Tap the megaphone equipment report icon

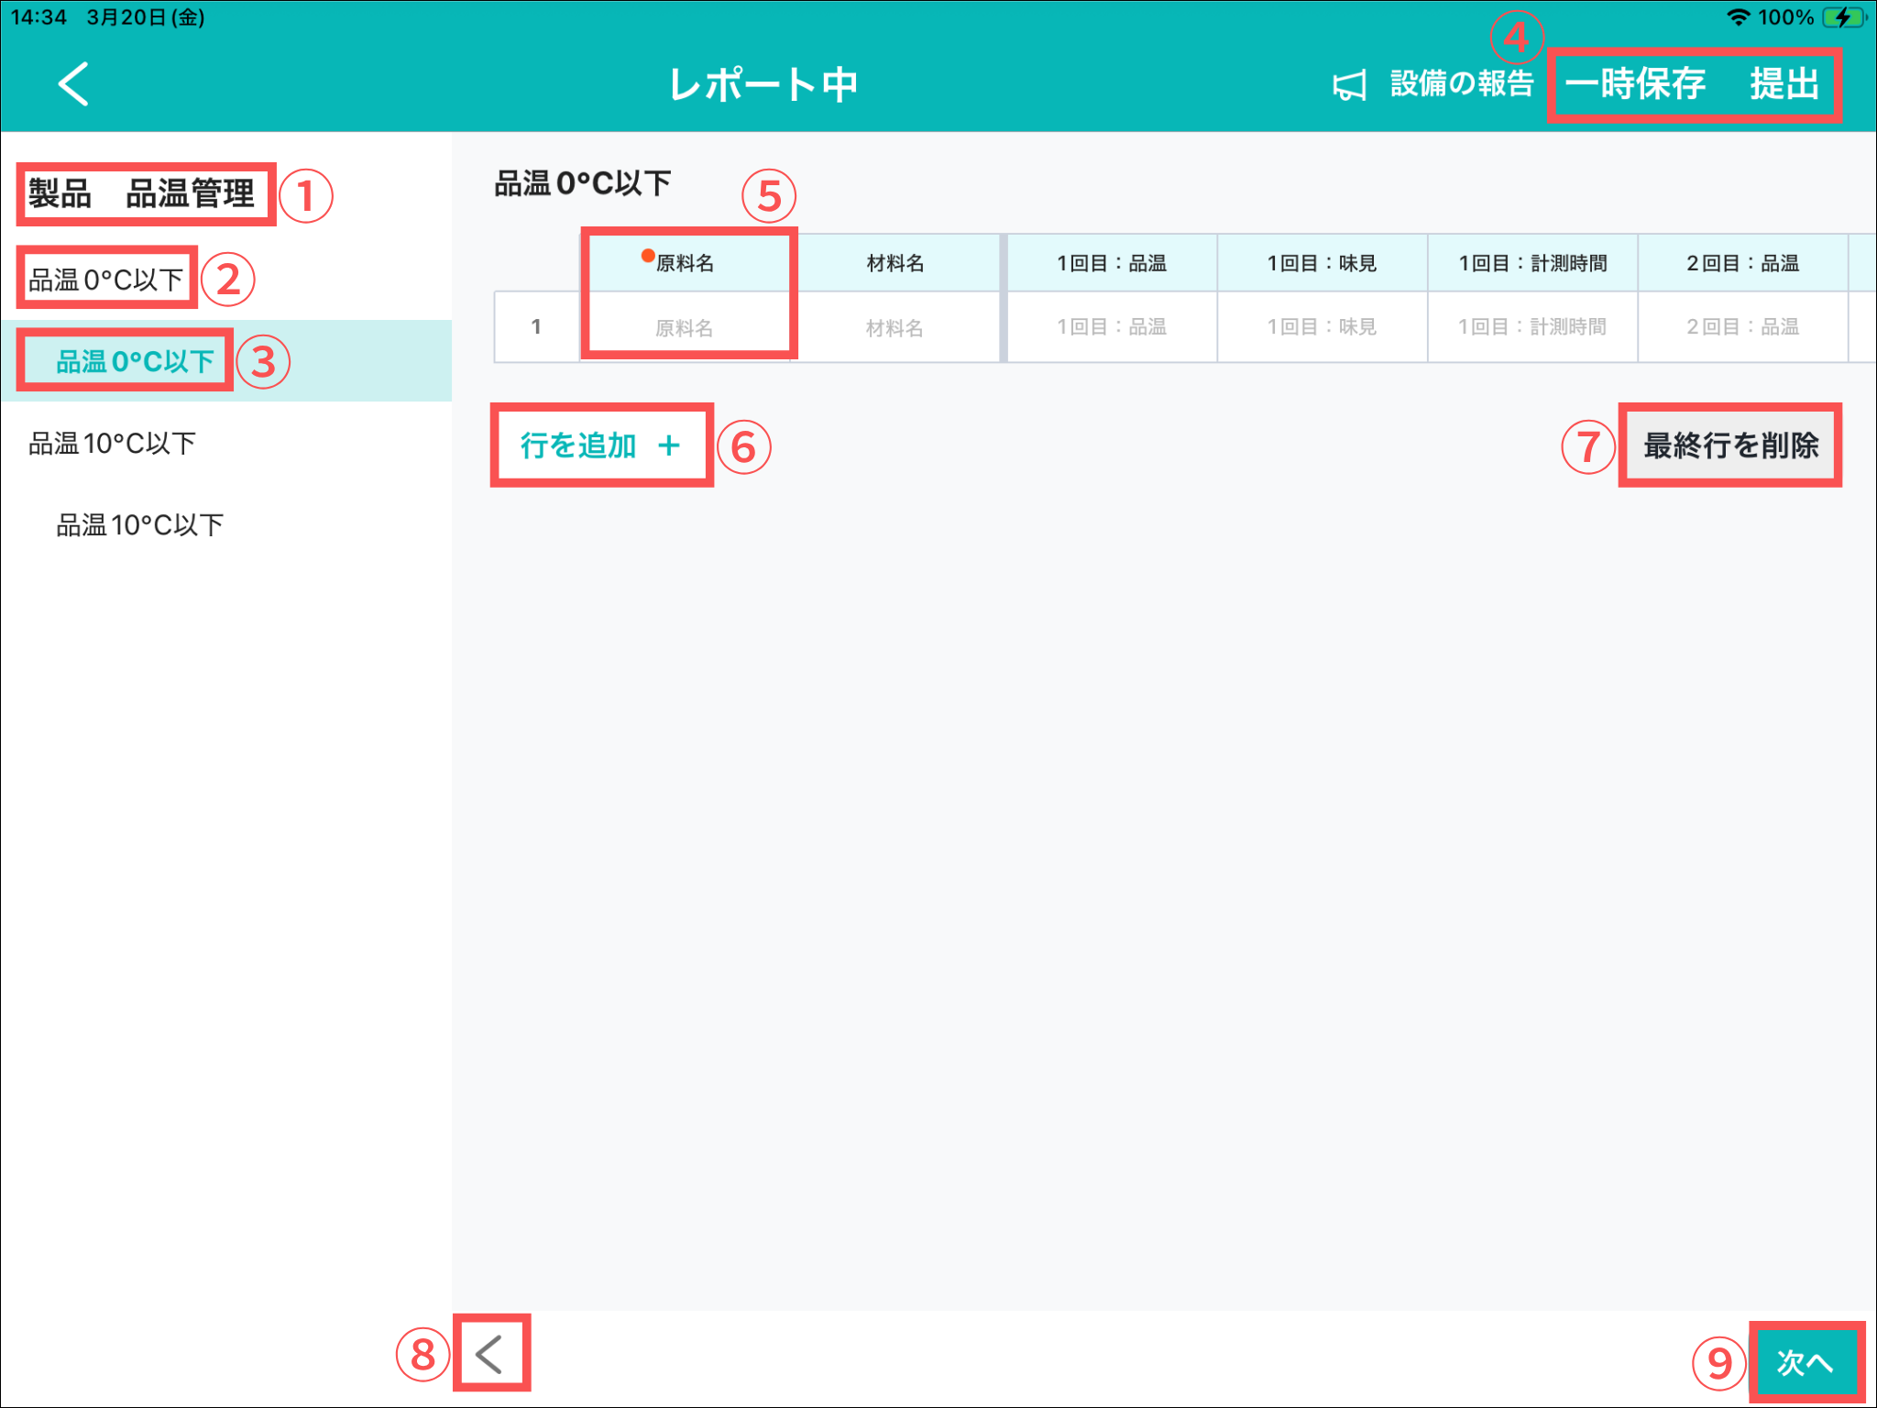tap(1349, 85)
